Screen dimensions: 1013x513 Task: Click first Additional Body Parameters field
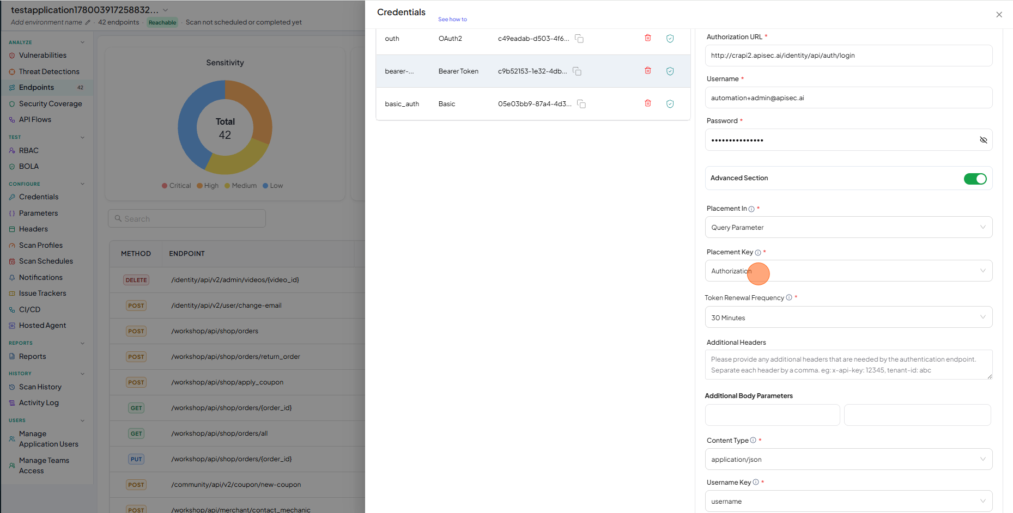[772, 415]
